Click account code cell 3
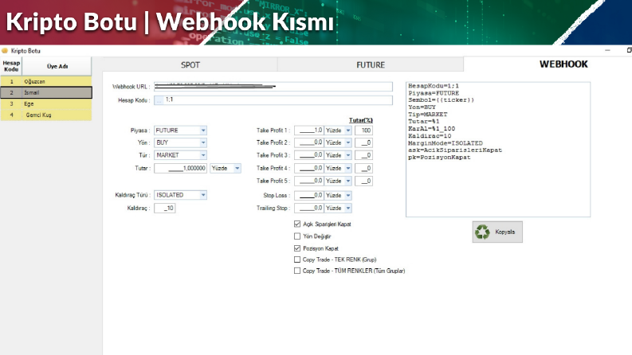Image resolution: width=632 pixels, height=355 pixels. (x=11, y=103)
